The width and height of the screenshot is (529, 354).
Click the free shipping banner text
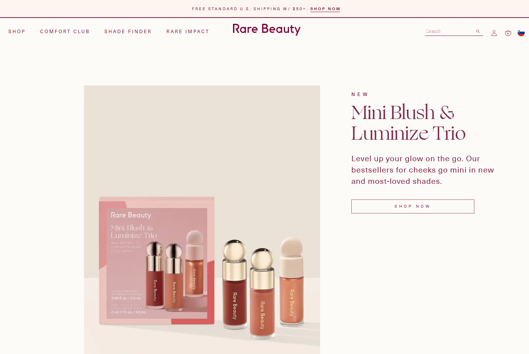(x=250, y=9)
